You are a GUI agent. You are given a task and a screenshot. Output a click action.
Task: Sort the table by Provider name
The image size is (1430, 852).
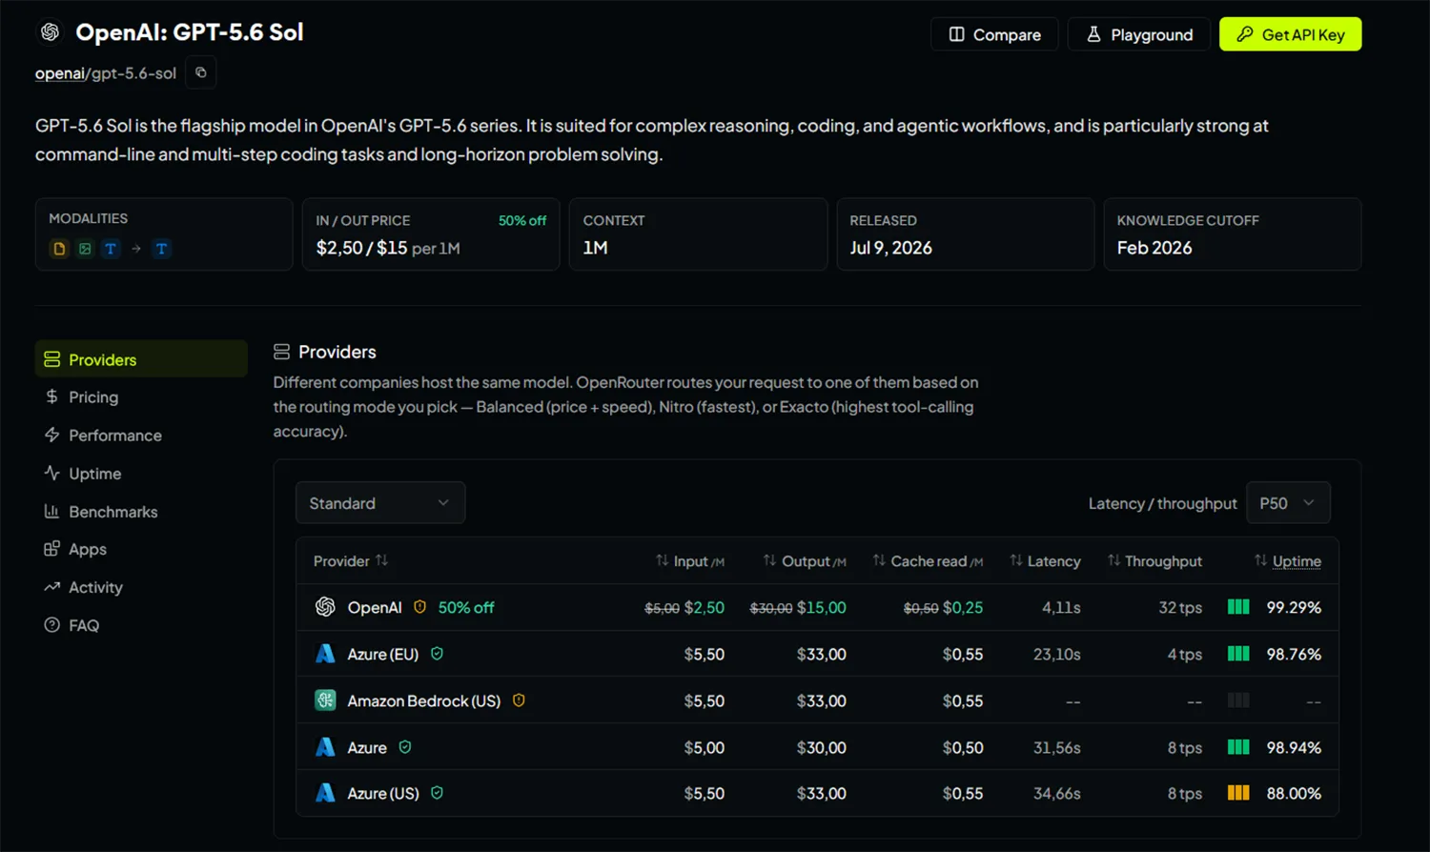pos(350,561)
